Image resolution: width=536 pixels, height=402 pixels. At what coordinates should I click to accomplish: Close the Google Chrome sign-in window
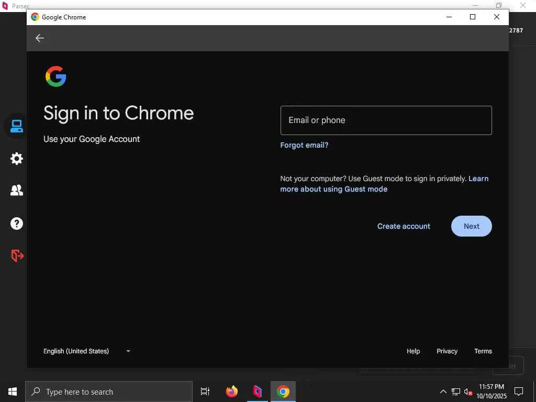point(497,17)
